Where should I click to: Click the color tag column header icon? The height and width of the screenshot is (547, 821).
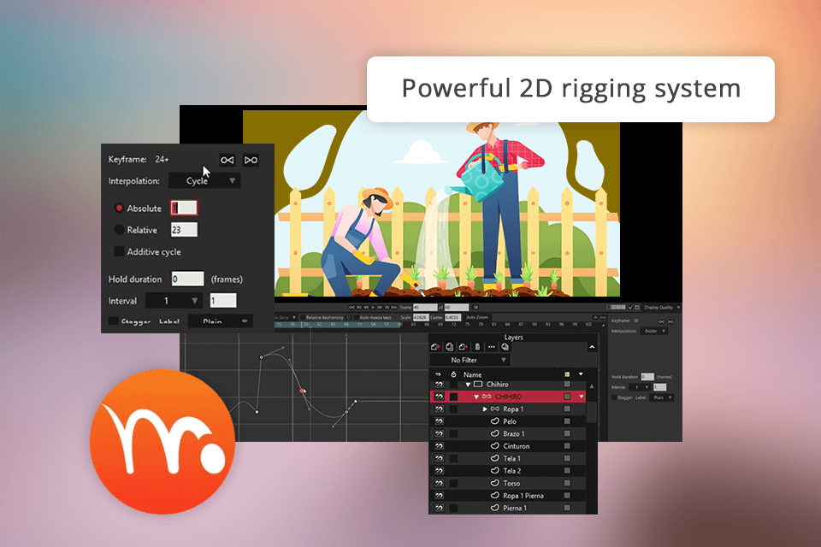tap(567, 374)
